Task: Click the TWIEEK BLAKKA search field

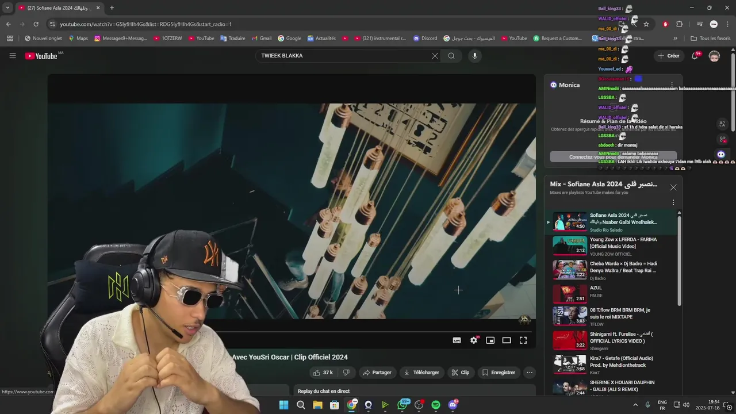Action: [x=344, y=56]
